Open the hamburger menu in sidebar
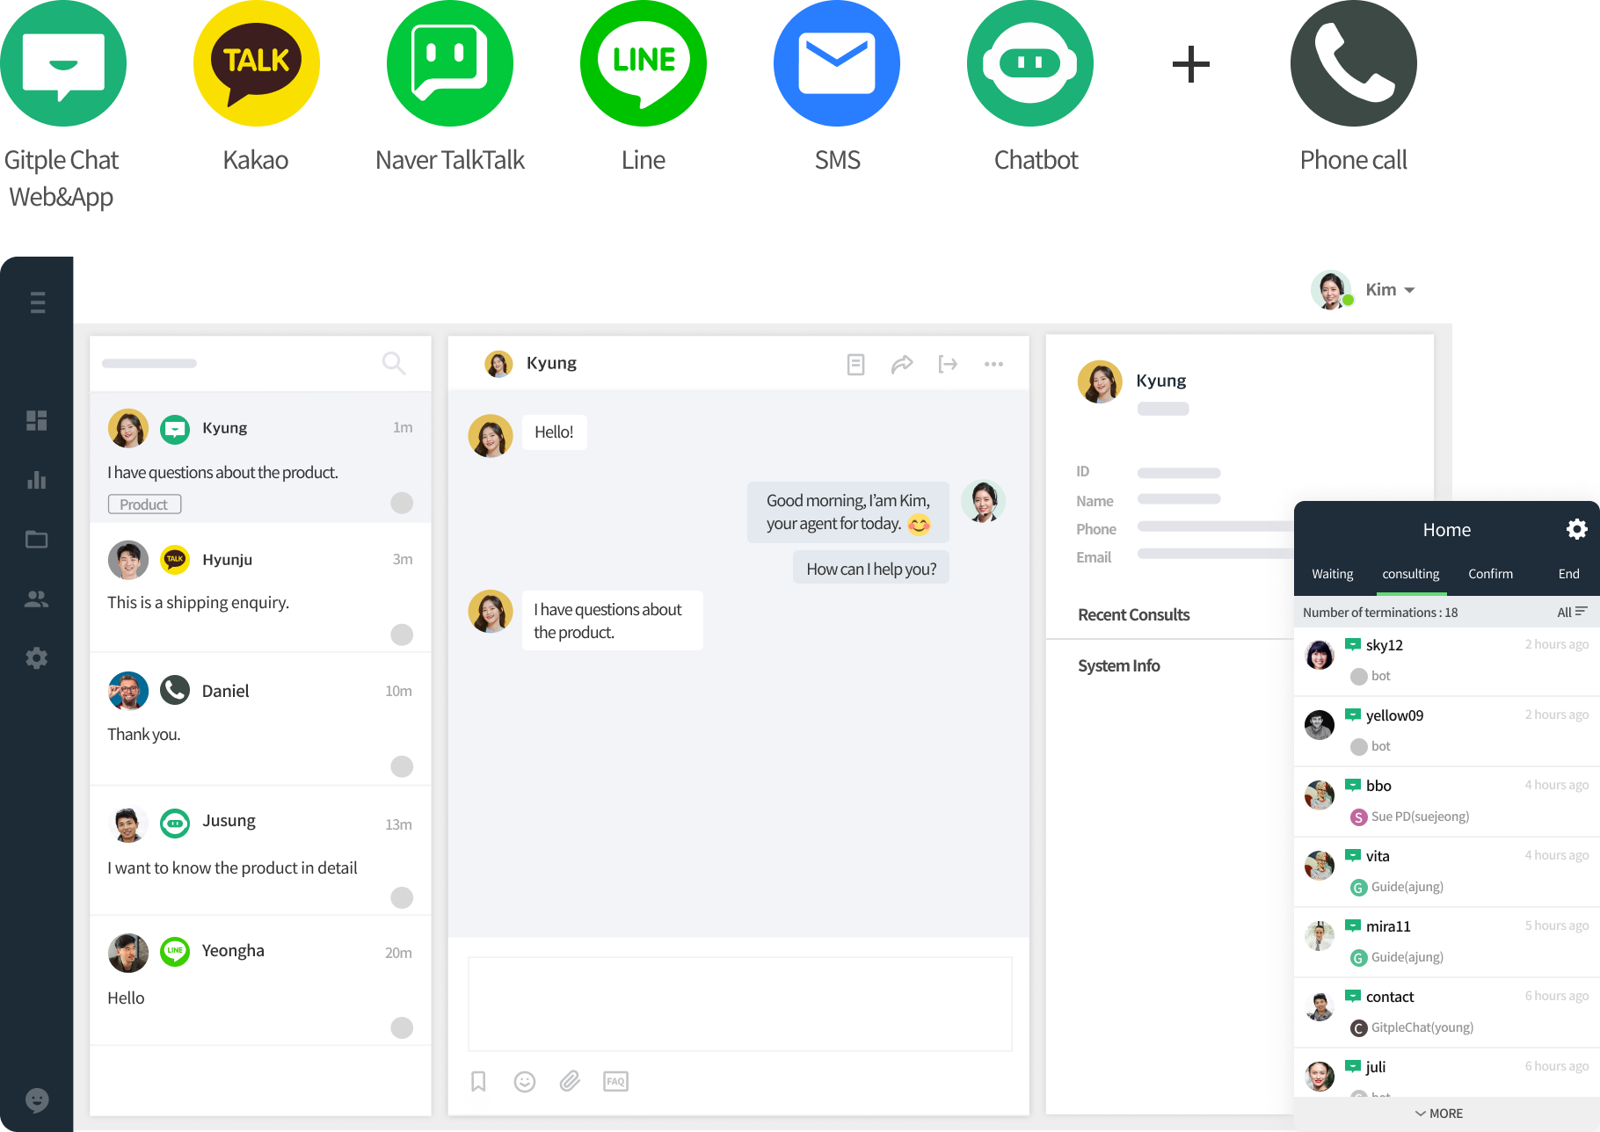1600x1132 pixels. click(x=37, y=302)
